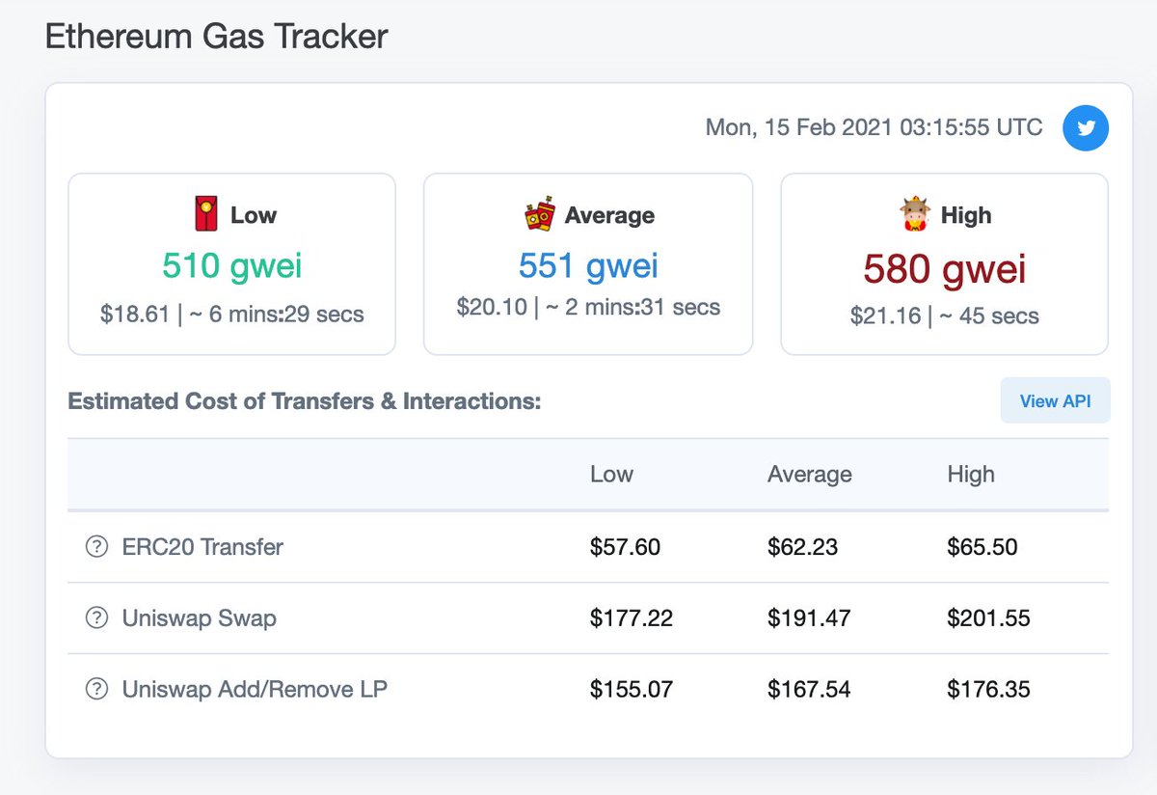Screen dimensions: 1157x795
Task: Click the Low column header
Action: (611, 474)
